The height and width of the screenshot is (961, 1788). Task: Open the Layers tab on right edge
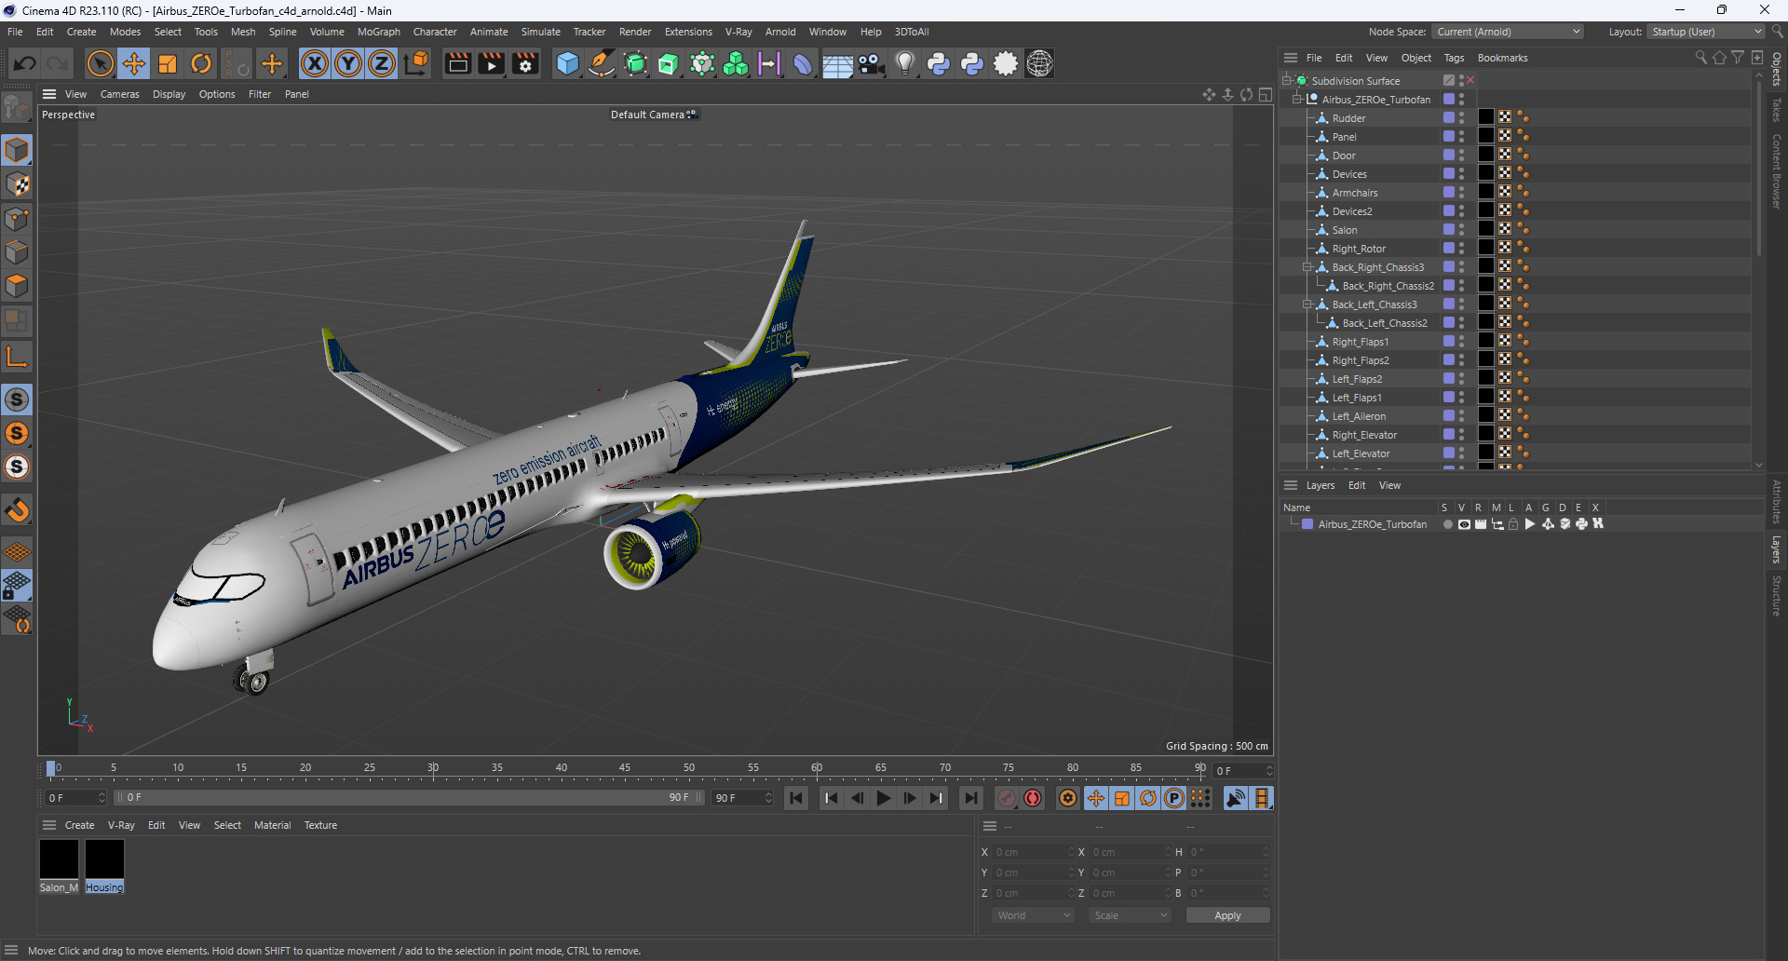pos(1776,549)
